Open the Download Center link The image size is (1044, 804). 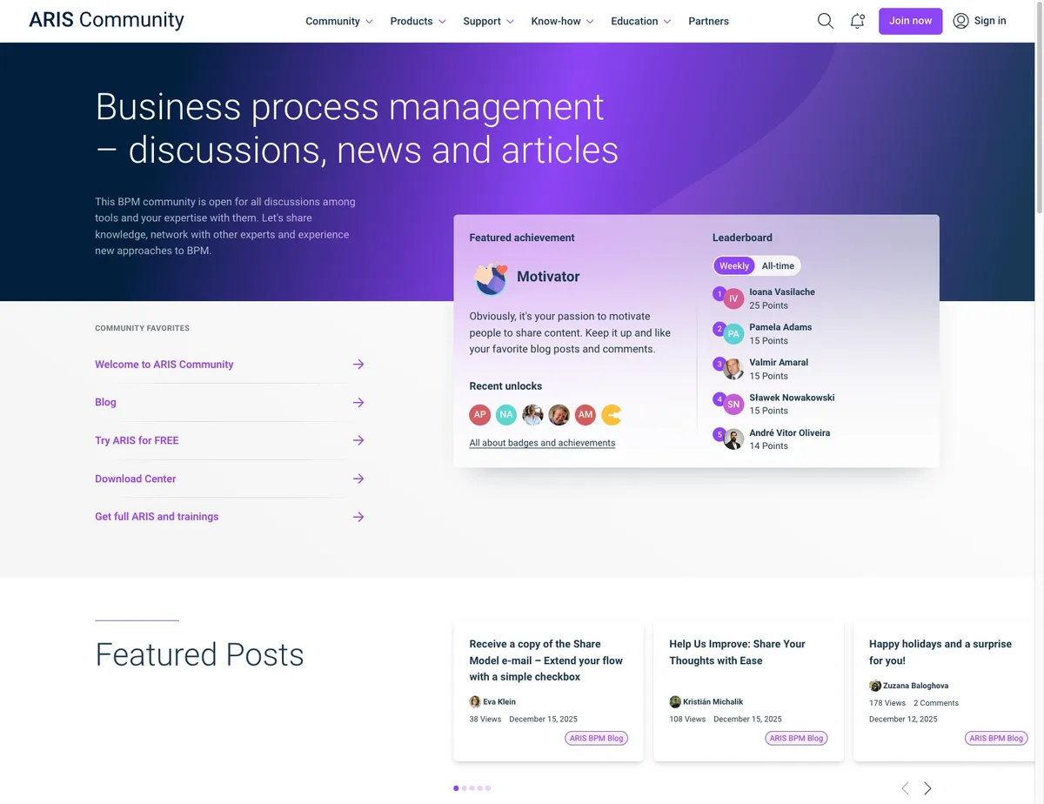click(136, 479)
